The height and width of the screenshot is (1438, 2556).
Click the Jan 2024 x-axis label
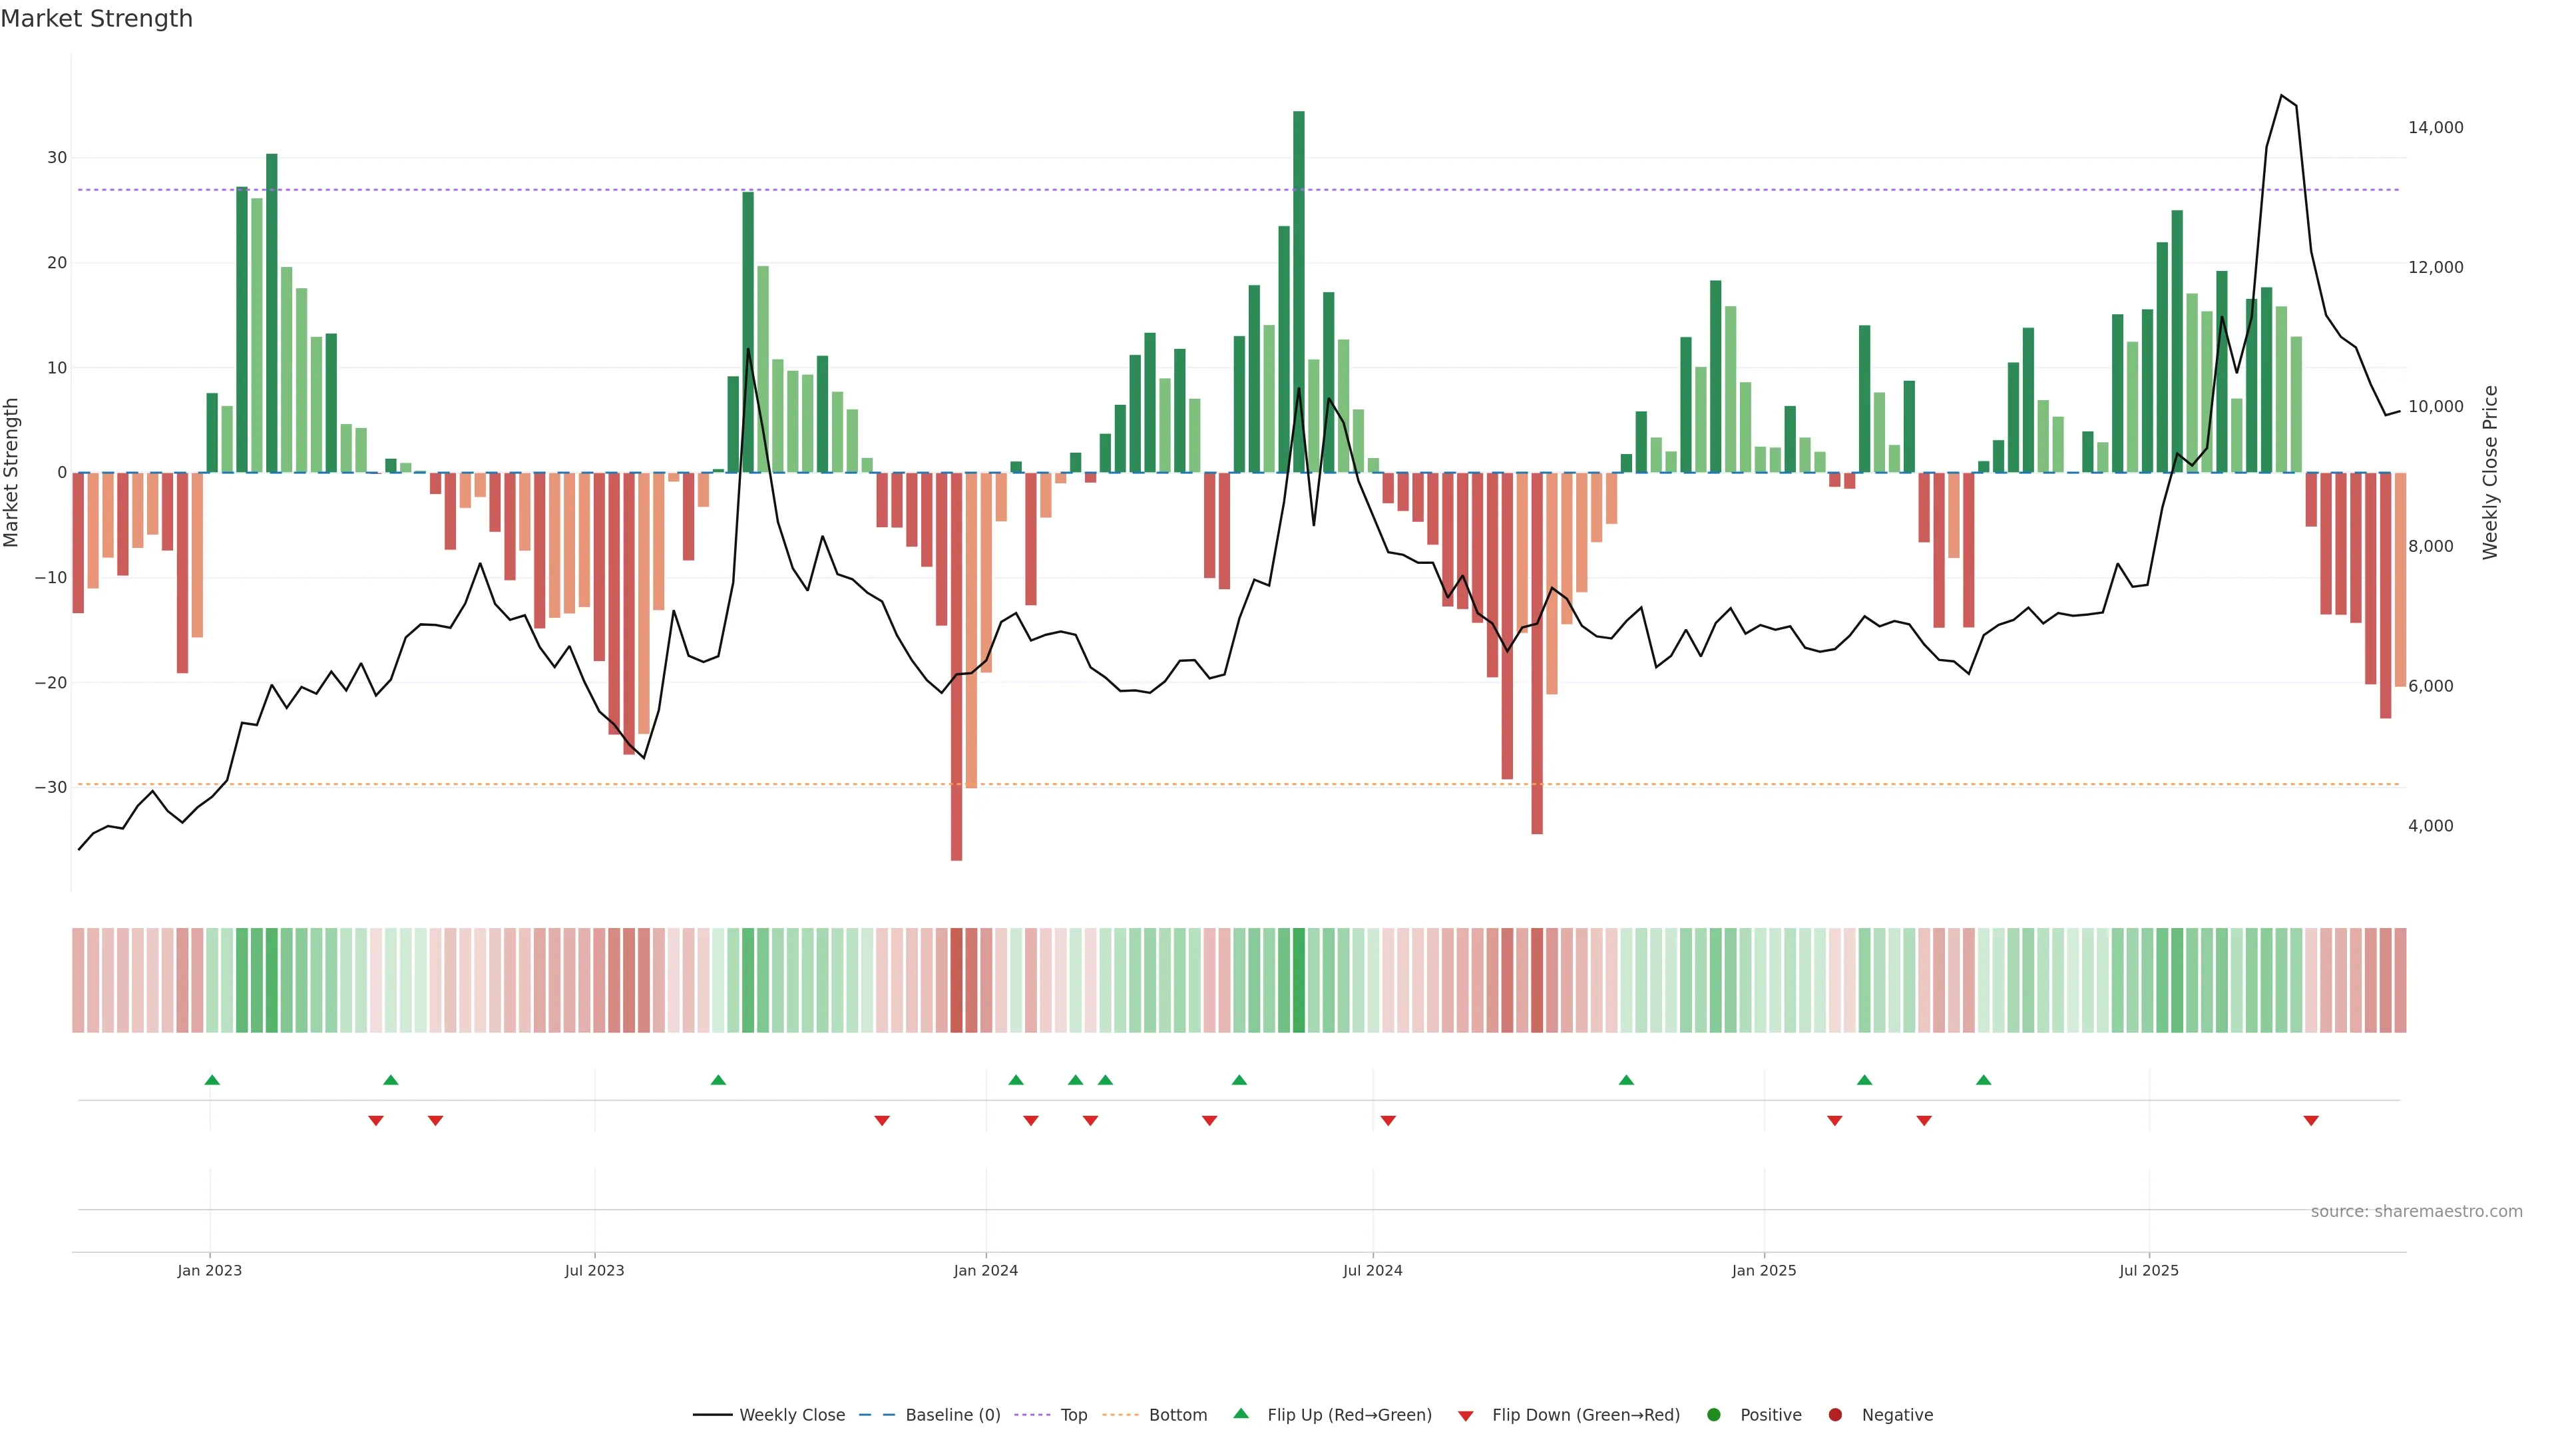(985, 1270)
